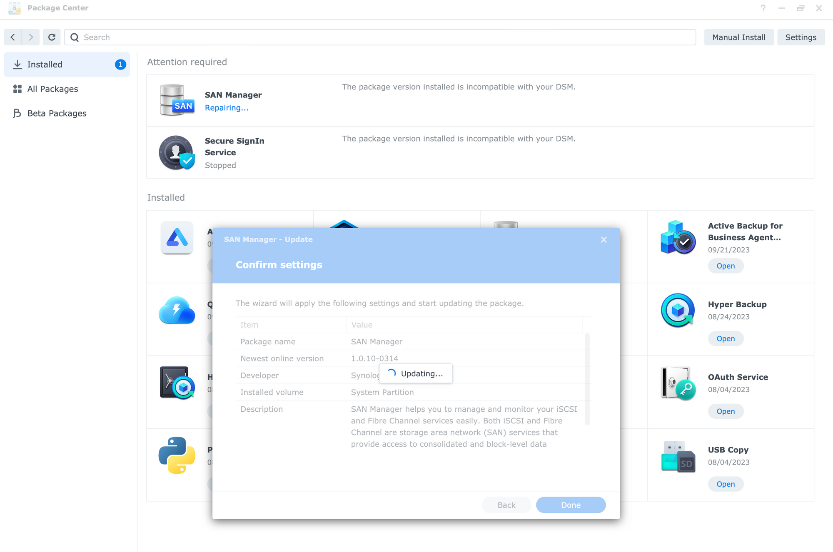Close the SAN Manager Update dialog

[x=604, y=239]
